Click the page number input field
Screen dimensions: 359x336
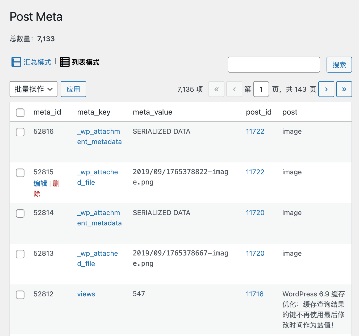[x=261, y=89]
